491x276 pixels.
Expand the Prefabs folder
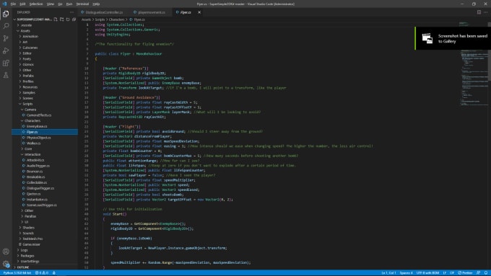coord(28,76)
